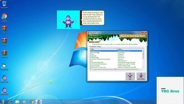Select the Long, Long Ago song

95,66
